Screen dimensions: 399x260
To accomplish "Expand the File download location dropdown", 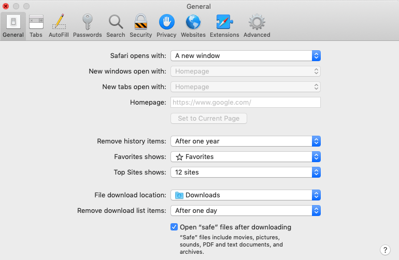I will click(x=246, y=195).
